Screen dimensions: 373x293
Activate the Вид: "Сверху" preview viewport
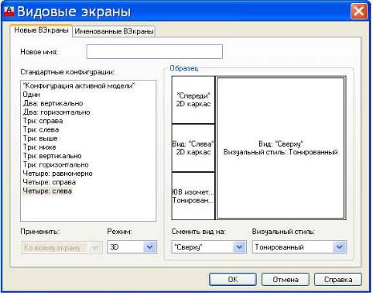point(281,148)
